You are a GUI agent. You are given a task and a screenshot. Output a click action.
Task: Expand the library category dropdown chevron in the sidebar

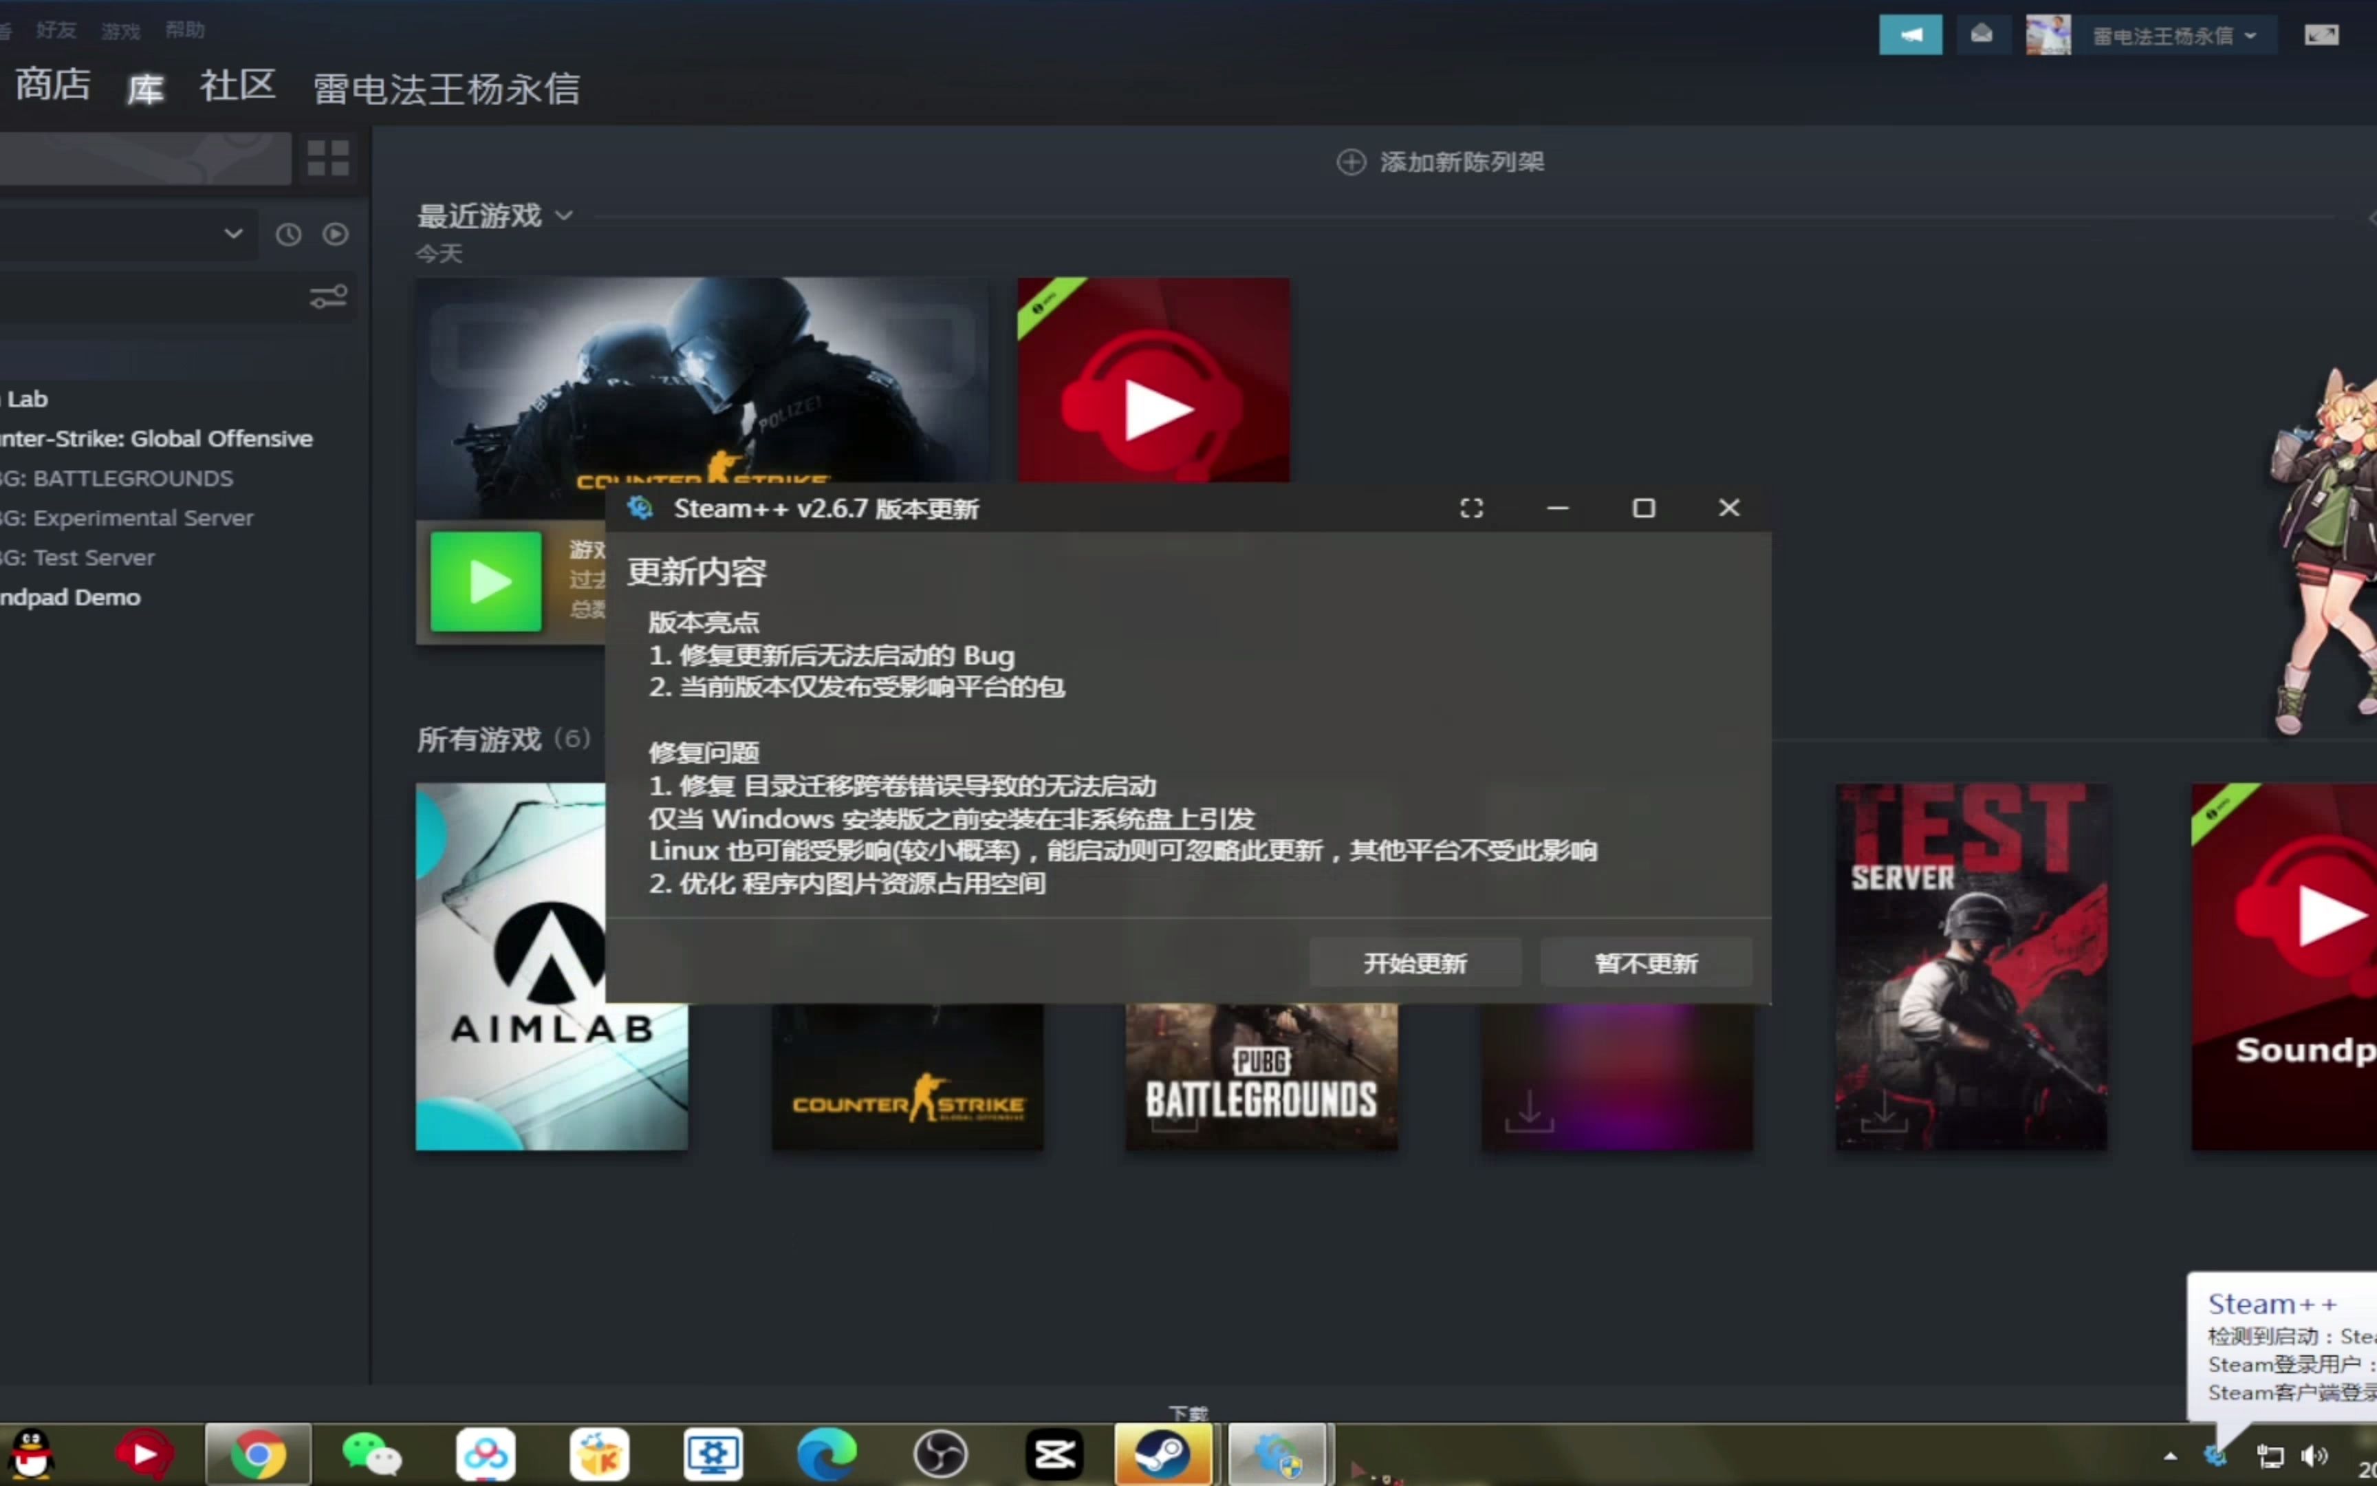tap(232, 234)
